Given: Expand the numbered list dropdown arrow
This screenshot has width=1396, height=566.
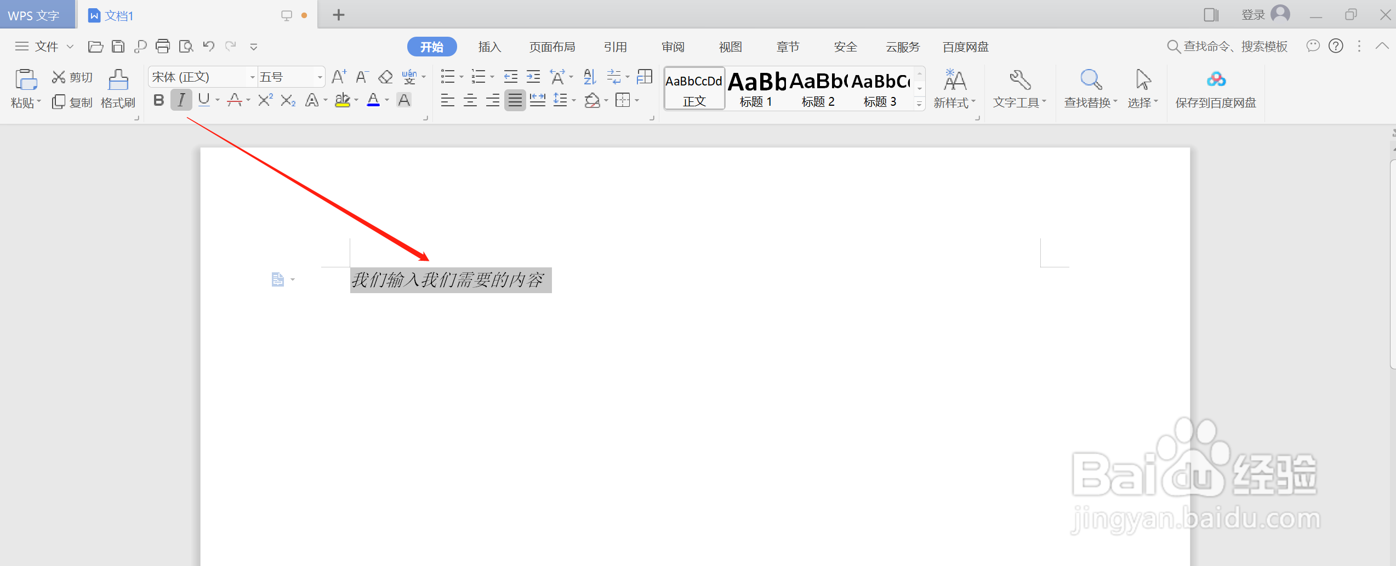Looking at the screenshot, I should pos(492,77).
